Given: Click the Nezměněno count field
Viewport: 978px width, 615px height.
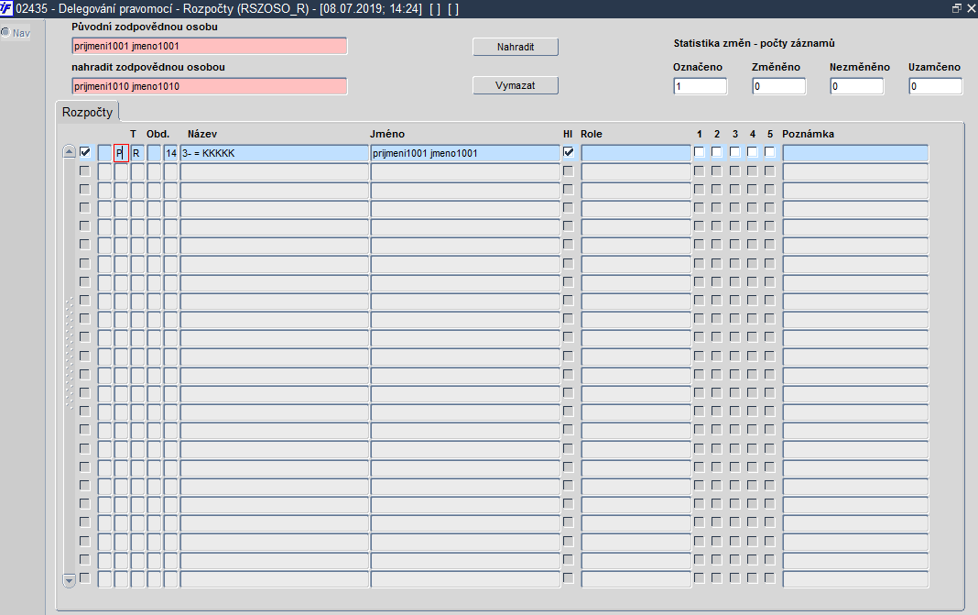Looking at the screenshot, I should tap(856, 86).
